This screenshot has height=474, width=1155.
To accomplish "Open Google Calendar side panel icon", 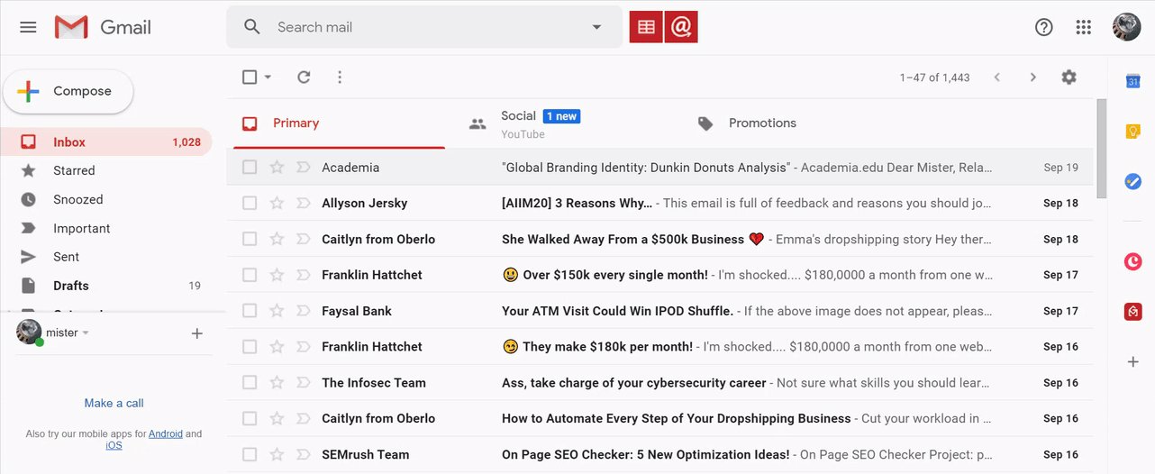I will [x=1133, y=81].
